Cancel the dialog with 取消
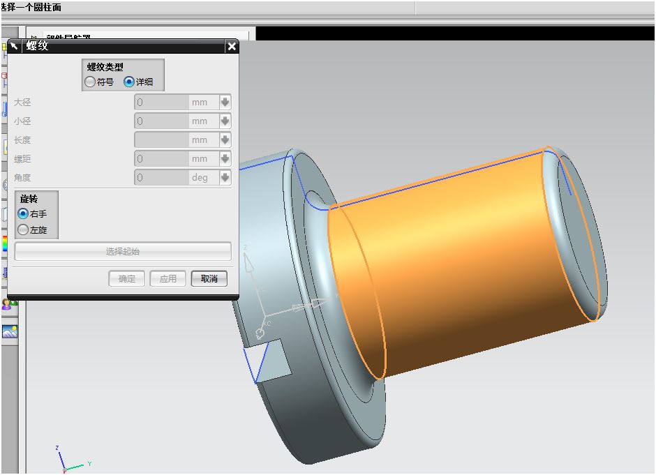 (209, 278)
